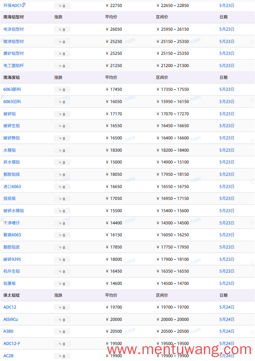Screen dimensions: 255x361
Task: Click the change badge for 6063新料
Action: click(62, 90)
